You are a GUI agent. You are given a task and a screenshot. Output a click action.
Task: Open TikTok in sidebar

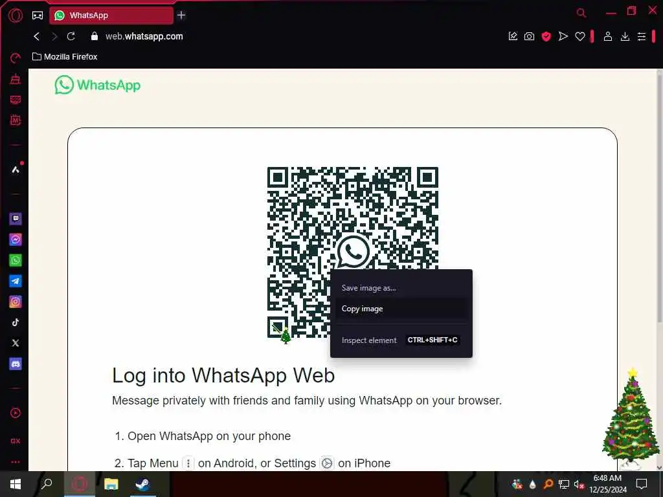coord(16,322)
